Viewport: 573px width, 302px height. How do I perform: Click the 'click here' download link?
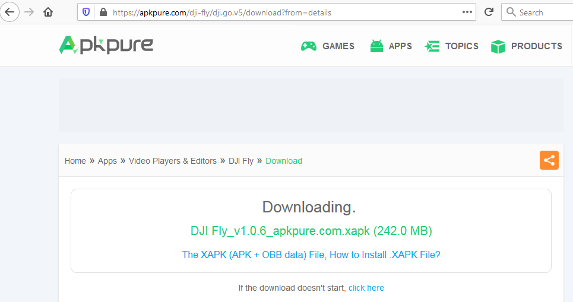coord(366,288)
